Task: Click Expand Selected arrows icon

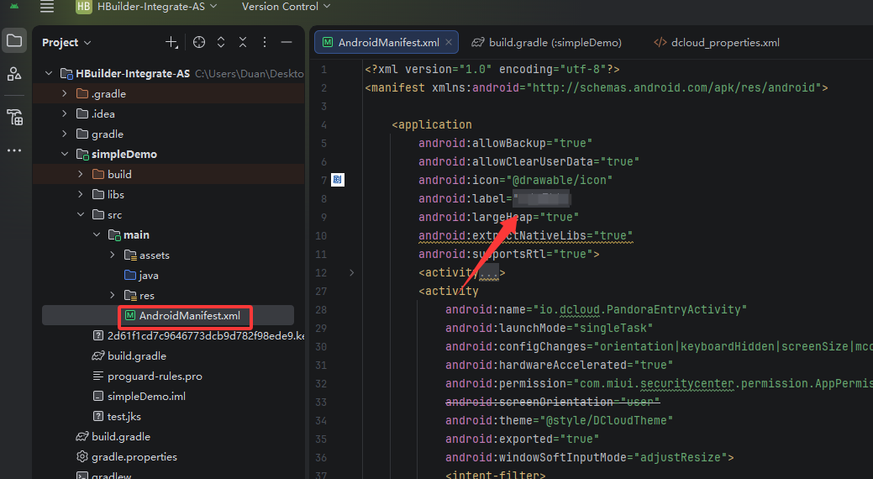Action: pos(221,42)
